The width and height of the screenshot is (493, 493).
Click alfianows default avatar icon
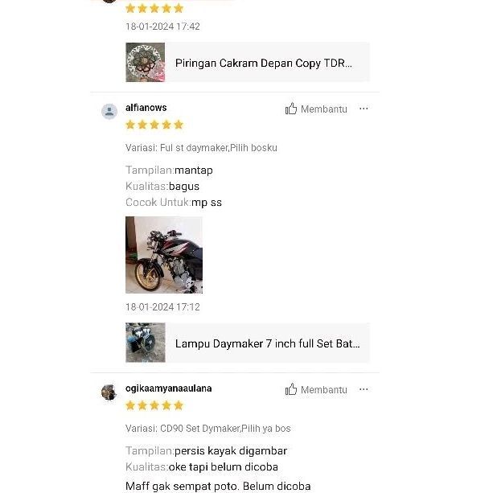pyautogui.click(x=109, y=111)
